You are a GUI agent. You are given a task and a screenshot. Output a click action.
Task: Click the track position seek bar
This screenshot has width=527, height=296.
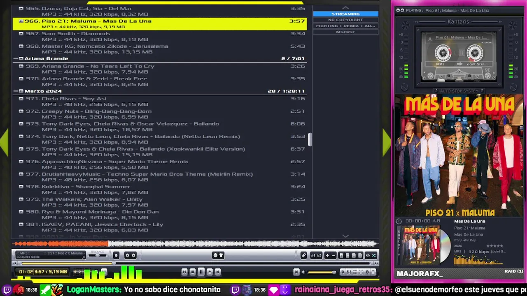tap(196, 264)
